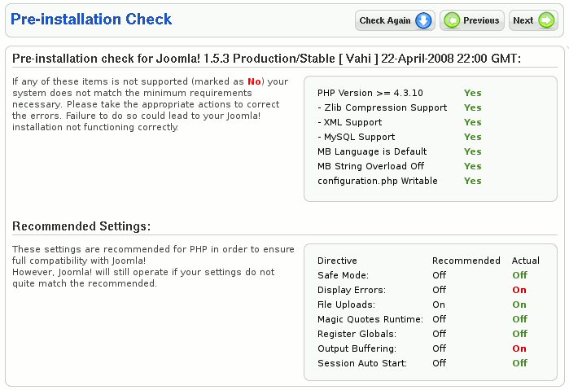Click the green Off for Magic Quotes Runtime
The width and height of the screenshot is (569, 390).
click(x=519, y=319)
